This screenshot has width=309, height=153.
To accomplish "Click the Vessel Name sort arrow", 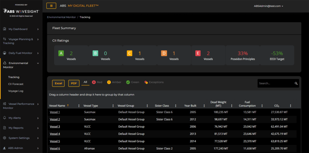I will pos(68,105).
